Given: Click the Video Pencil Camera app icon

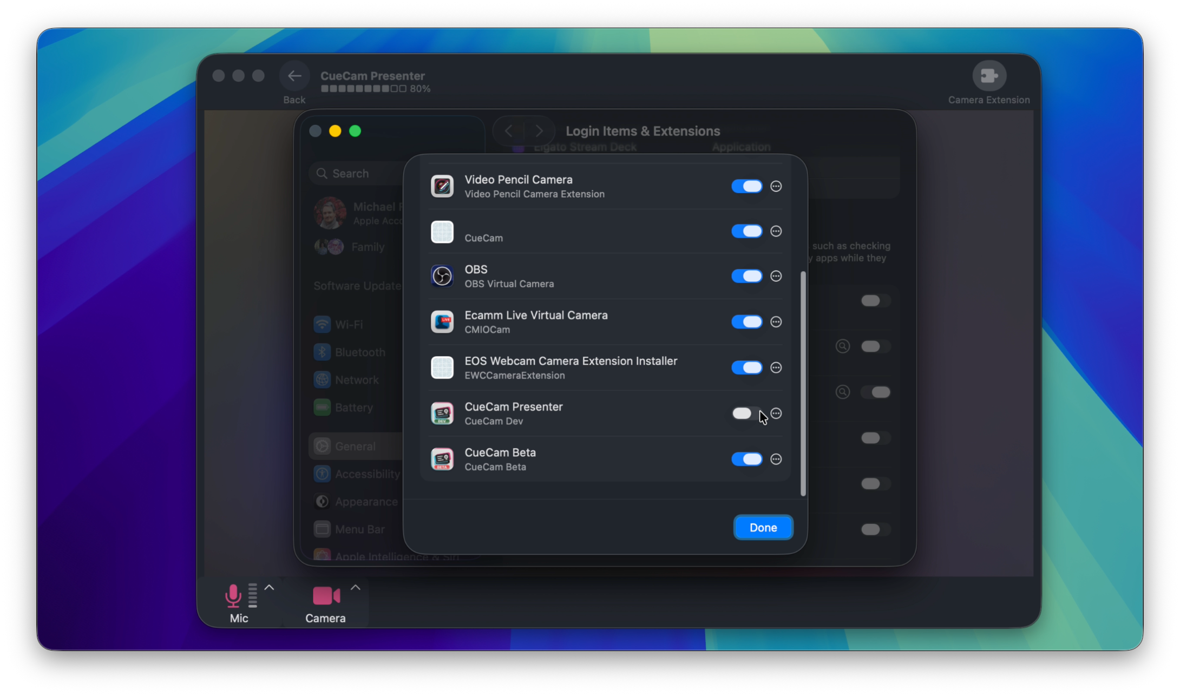Looking at the screenshot, I should [442, 186].
